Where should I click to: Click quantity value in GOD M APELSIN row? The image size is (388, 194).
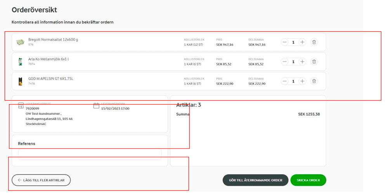[x=293, y=81]
